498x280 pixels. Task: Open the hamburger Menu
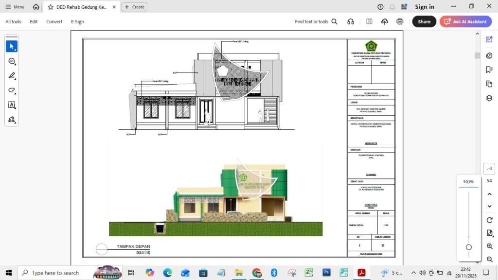(x=15, y=7)
